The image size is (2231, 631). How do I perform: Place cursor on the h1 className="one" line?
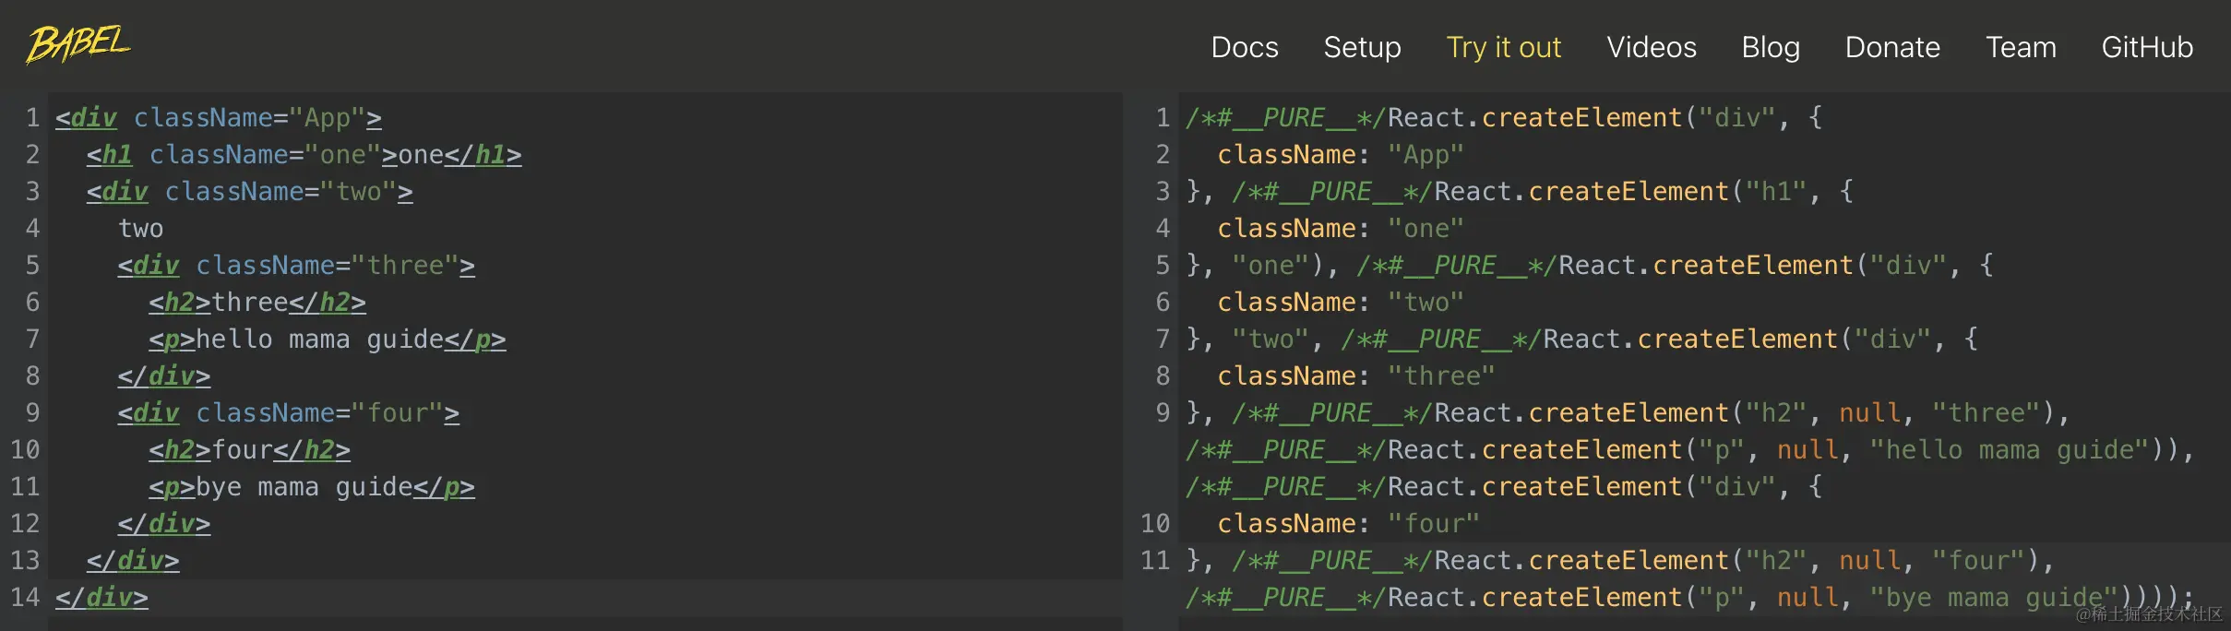(304, 155)
